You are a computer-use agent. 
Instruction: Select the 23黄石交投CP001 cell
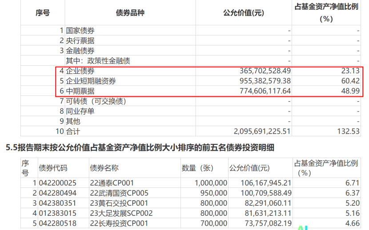tap(118, 203)
